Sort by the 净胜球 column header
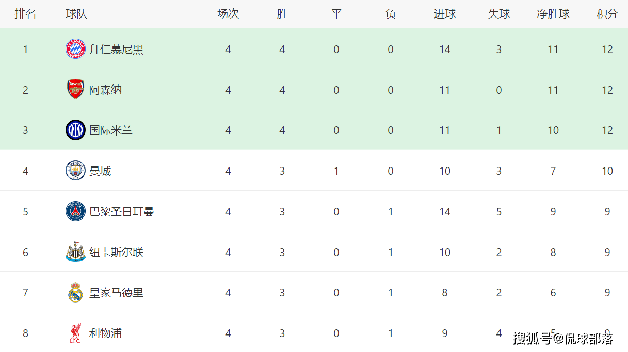Image resolution: width=628 pixels, height=352 pixels. (553, 14)
